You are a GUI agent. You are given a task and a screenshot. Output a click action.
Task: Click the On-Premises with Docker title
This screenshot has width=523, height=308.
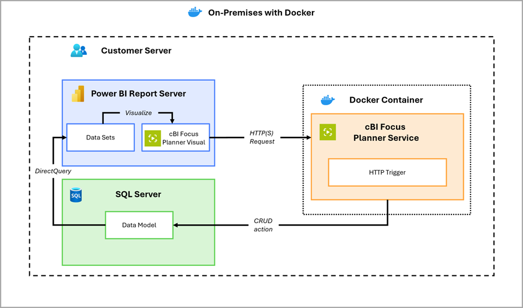tap(261, 12)
